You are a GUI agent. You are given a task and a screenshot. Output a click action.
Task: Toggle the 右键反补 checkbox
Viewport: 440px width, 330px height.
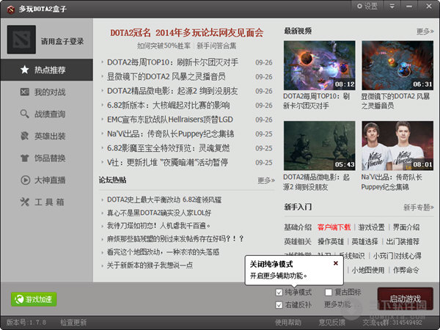click(x=279, y=305)
